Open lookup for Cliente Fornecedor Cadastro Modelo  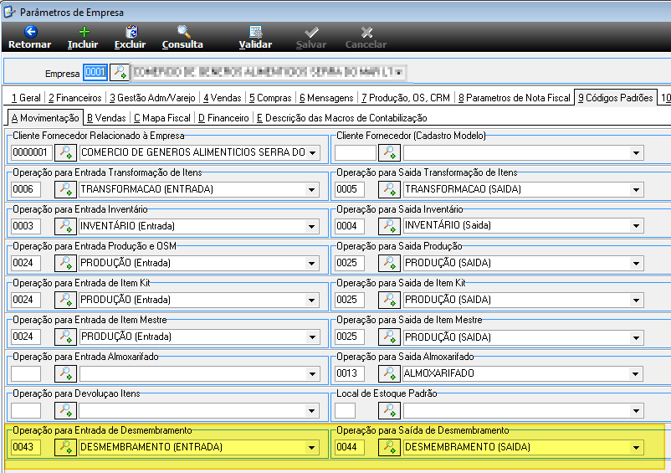pyautogui.click(x=389, y=152)
